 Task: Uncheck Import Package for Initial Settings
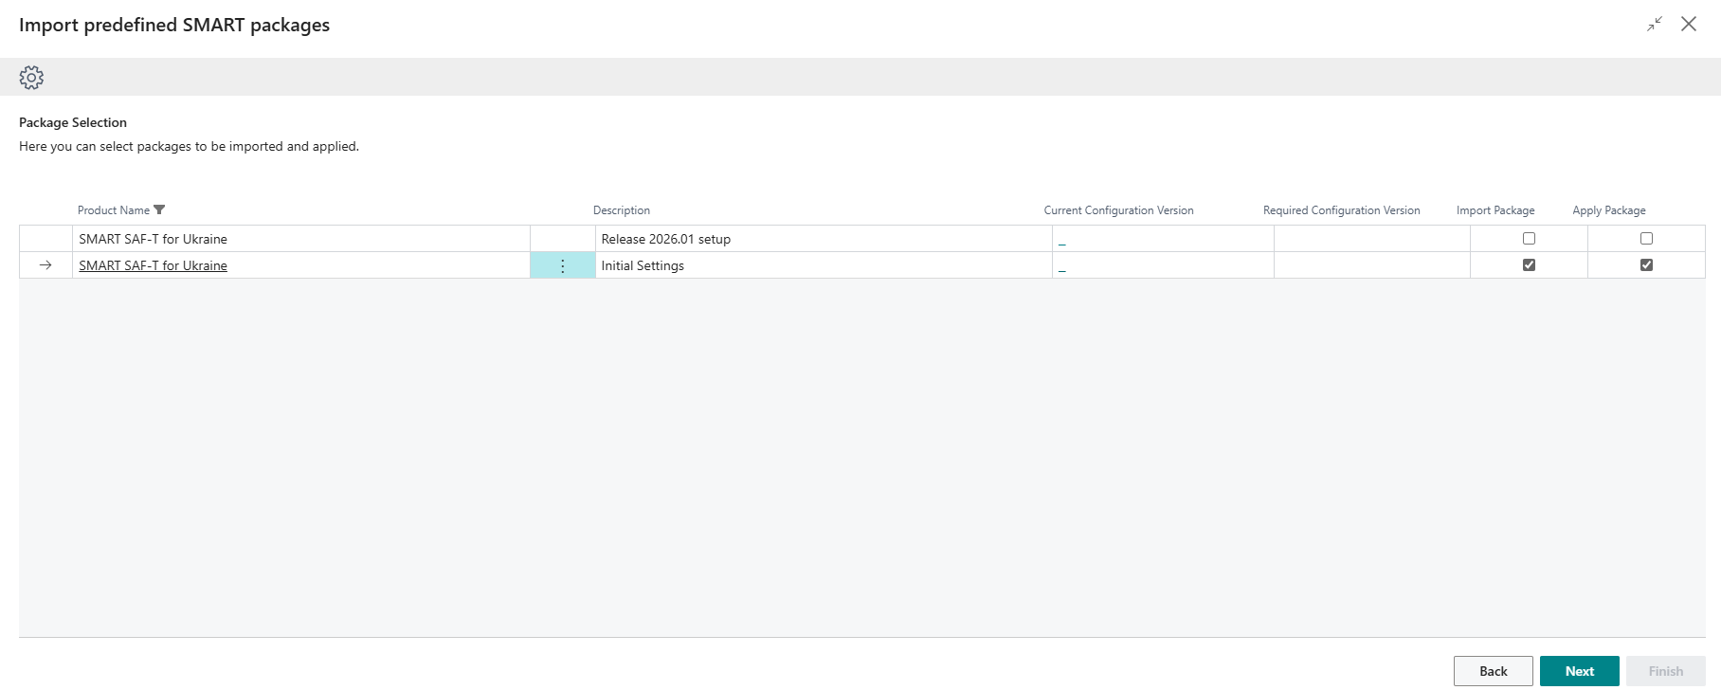1529,265
